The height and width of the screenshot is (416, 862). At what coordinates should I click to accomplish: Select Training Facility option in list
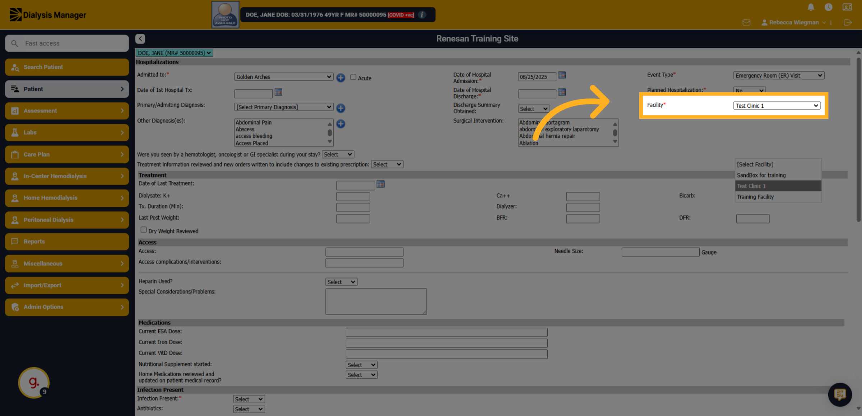click(x=778, y=197)
